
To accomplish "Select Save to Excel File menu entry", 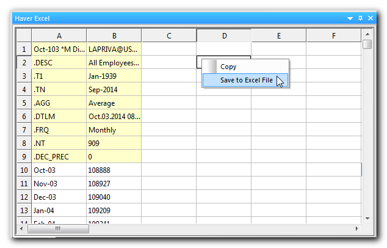I will point(245,80).
